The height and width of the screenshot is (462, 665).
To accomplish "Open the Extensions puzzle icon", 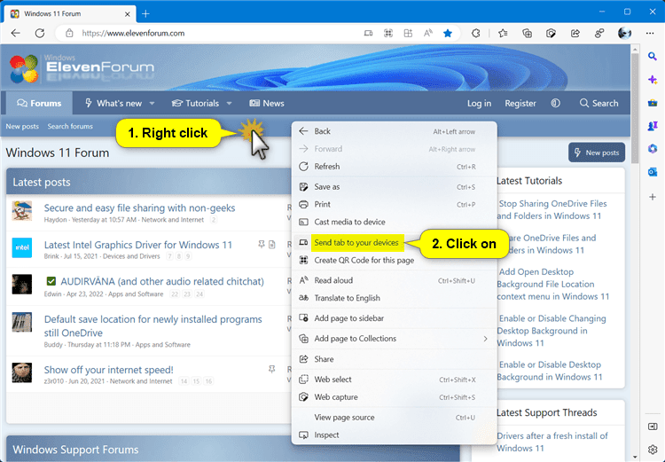I will click(x=476, y=33).
